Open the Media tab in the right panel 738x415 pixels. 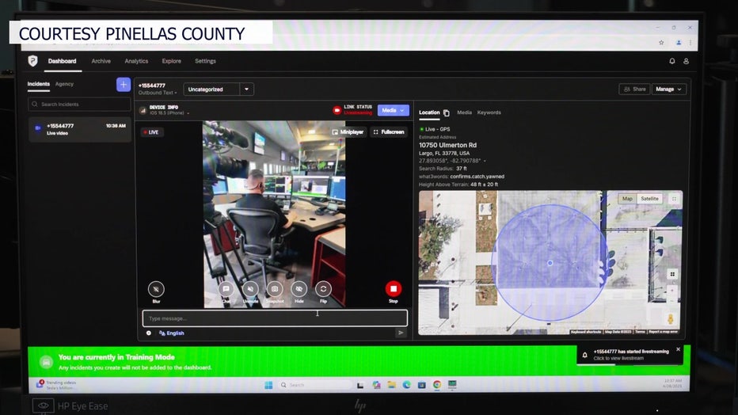pos(464,112)
